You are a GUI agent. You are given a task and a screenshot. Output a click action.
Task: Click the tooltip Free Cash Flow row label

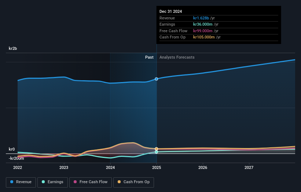pos(173,31)
